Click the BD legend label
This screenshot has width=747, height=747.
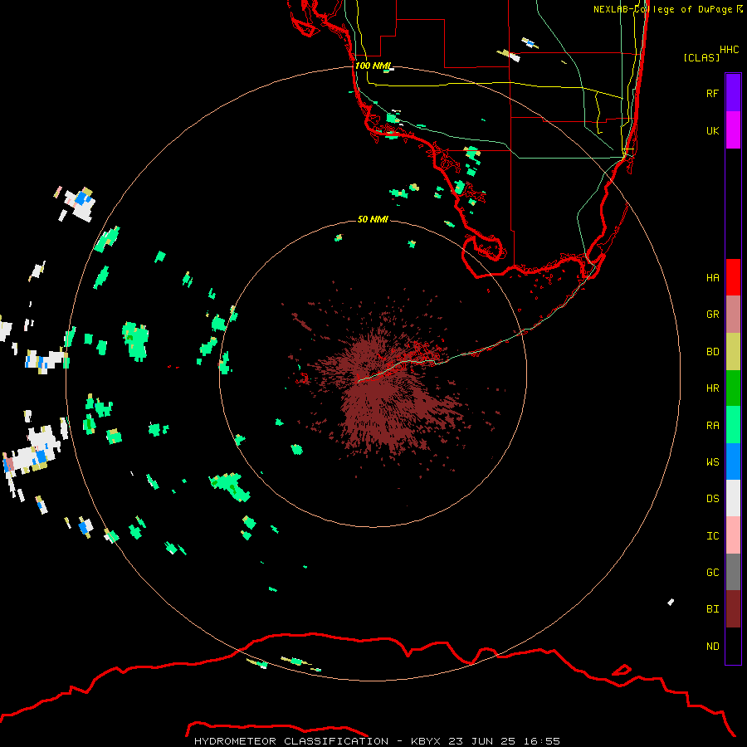(712, 352)
